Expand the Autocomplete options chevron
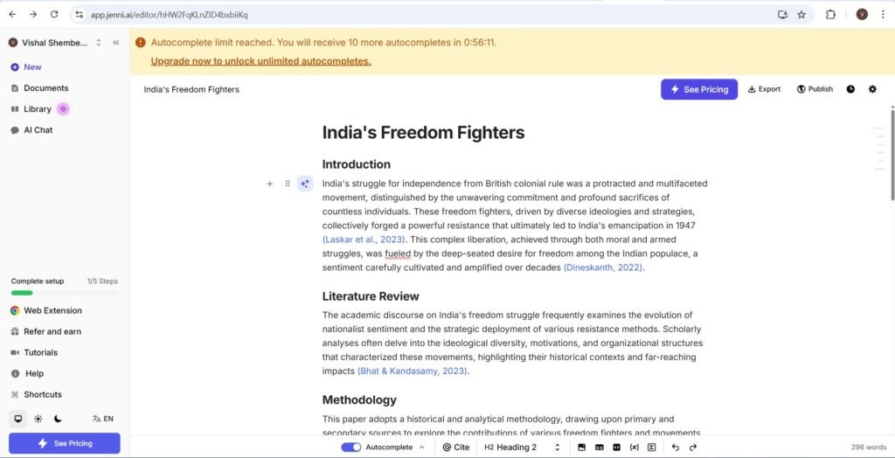The height and width of the screenshot is (458, 895). coord(422,448)
